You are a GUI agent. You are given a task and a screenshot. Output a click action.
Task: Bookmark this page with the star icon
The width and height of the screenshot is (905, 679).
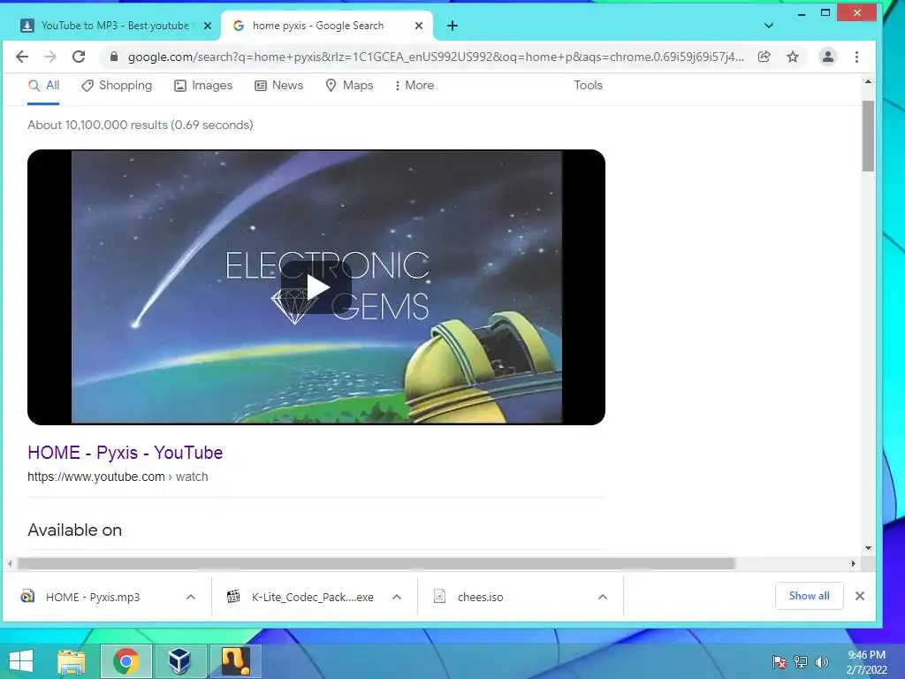pos(793,57)
